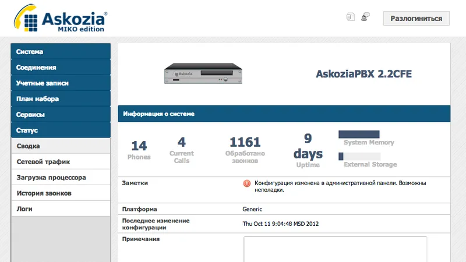Expand the Соединения menu section
466x262 pixels.
click(x=61, y=67)
